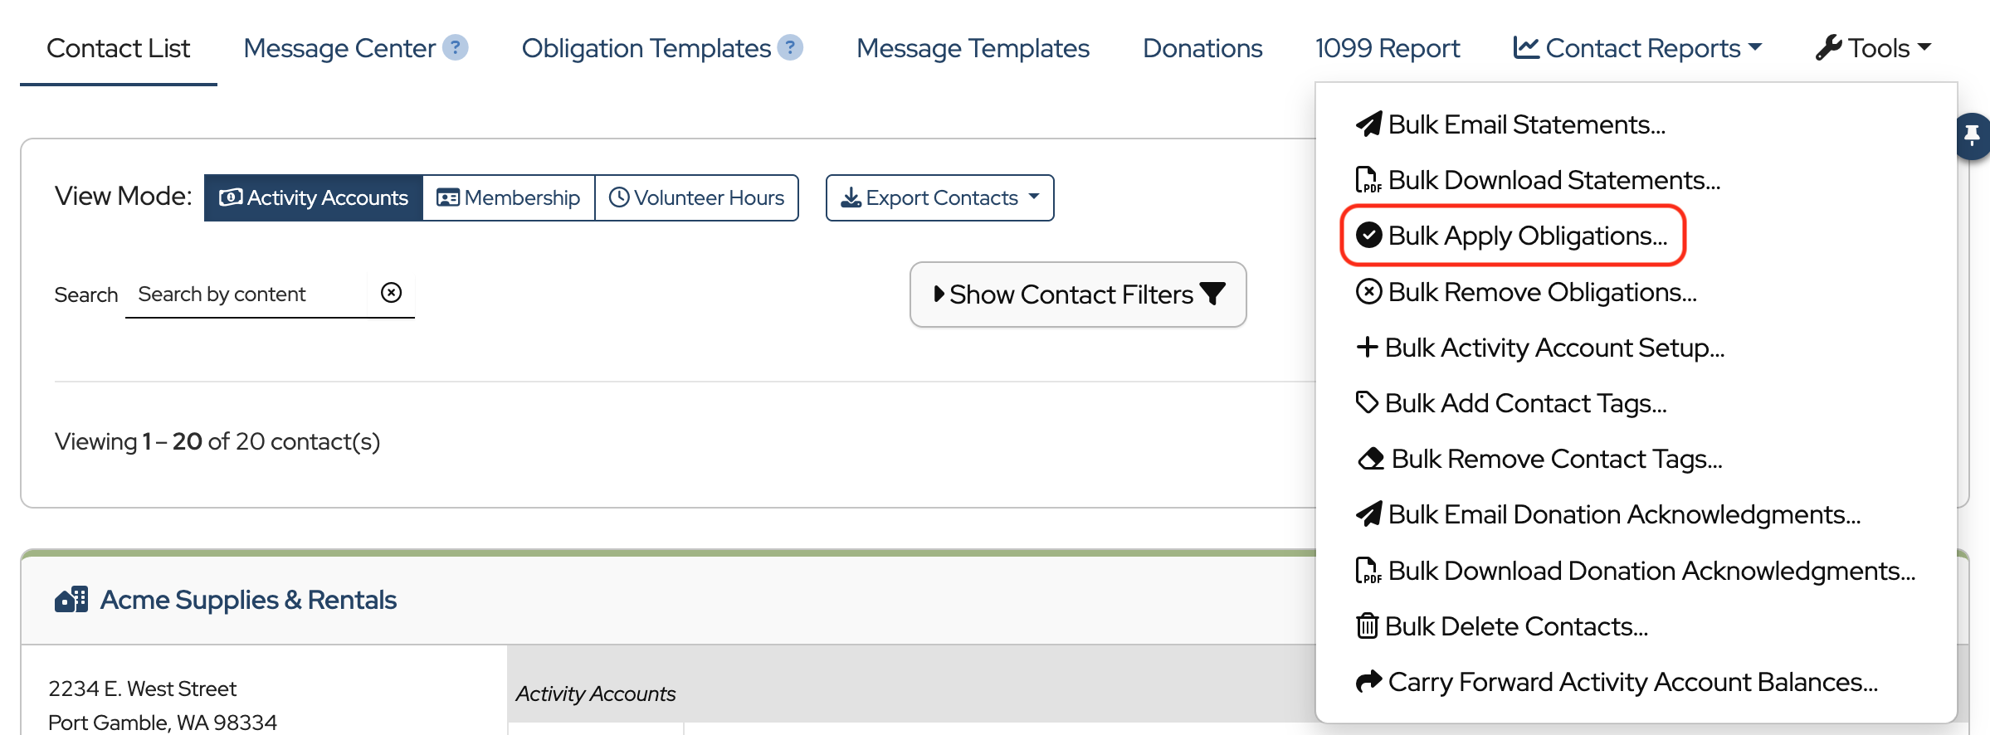Go to the 1099 Report tab
The height and width of the screenshot is (735, 1990).
[1387, 48]
